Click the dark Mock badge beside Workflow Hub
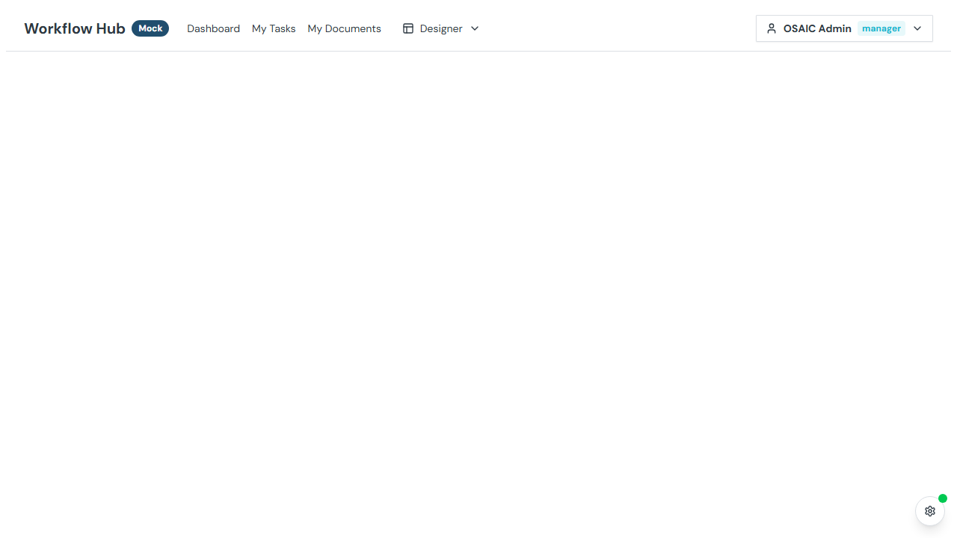This screenshot has height=538, width=957. pos(150,28)
